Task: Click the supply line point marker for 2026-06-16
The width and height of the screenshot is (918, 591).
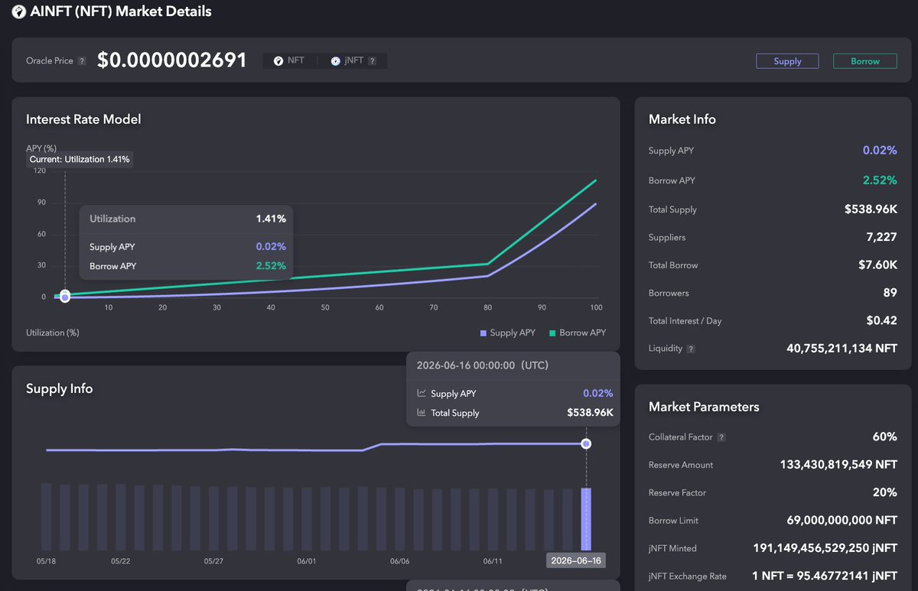Action: coord(586,443)
